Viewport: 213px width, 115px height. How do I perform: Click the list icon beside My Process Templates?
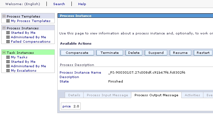point(8,21)
